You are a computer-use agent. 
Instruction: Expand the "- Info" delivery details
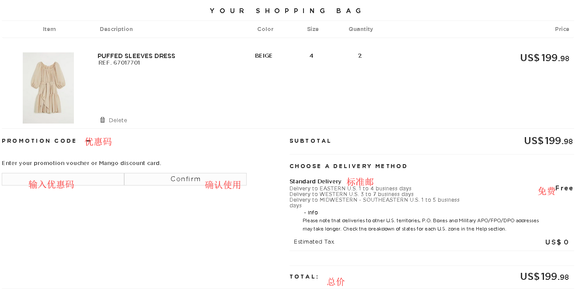tap(311, 213)
